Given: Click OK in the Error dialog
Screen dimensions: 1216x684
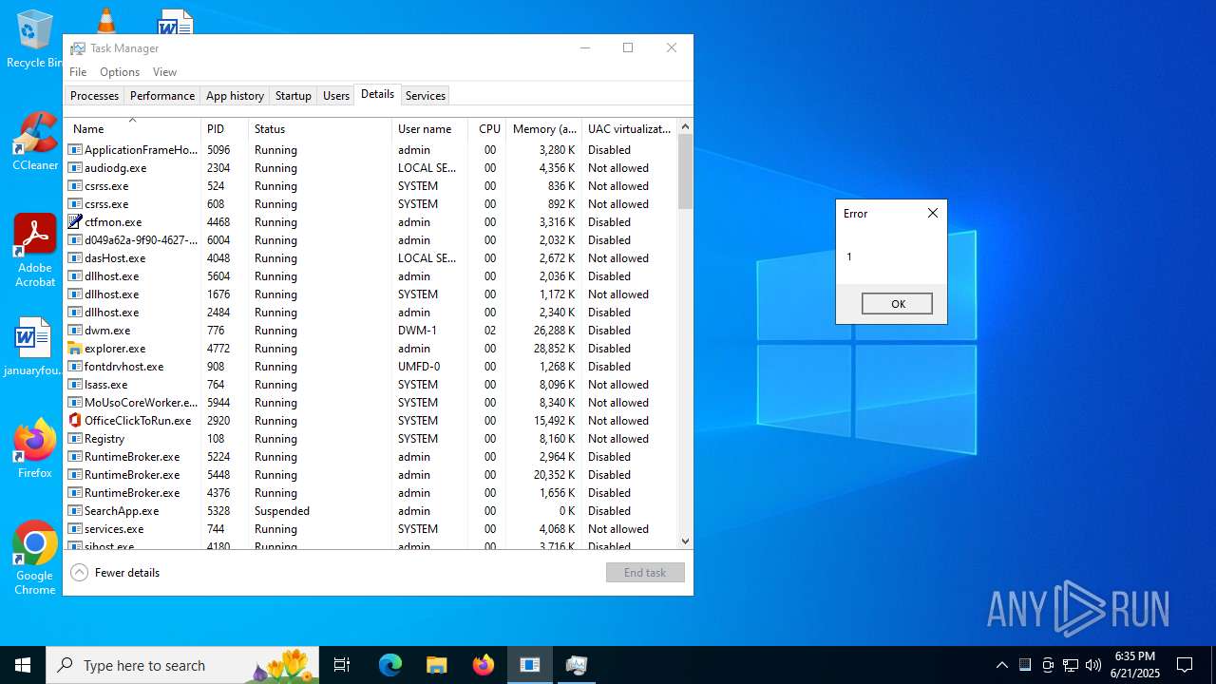Looking at the screenshot, I should point(897,304).
